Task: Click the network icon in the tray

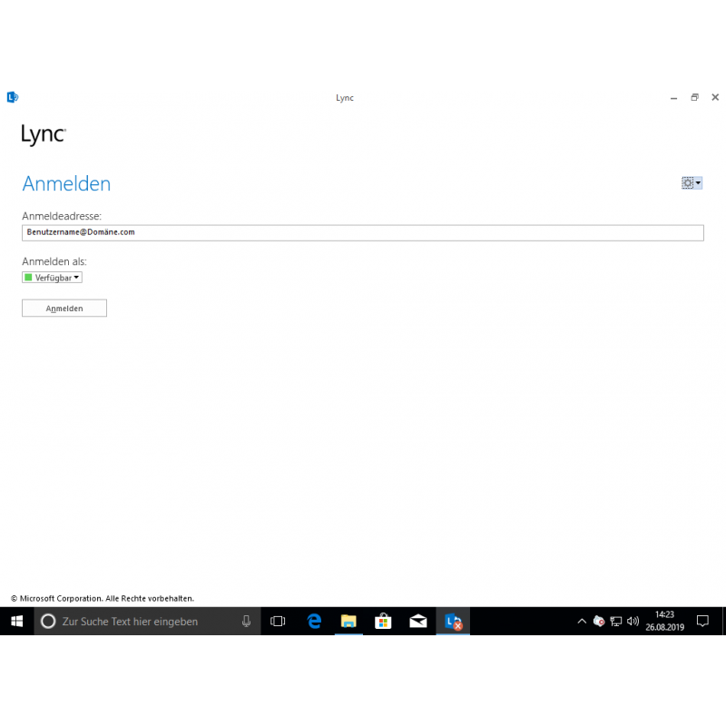Action: tap(616, 622)
